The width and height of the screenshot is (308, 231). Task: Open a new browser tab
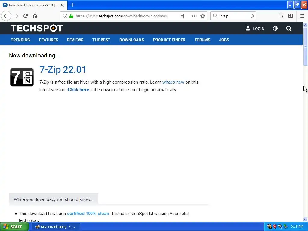[x=72, y=5]
